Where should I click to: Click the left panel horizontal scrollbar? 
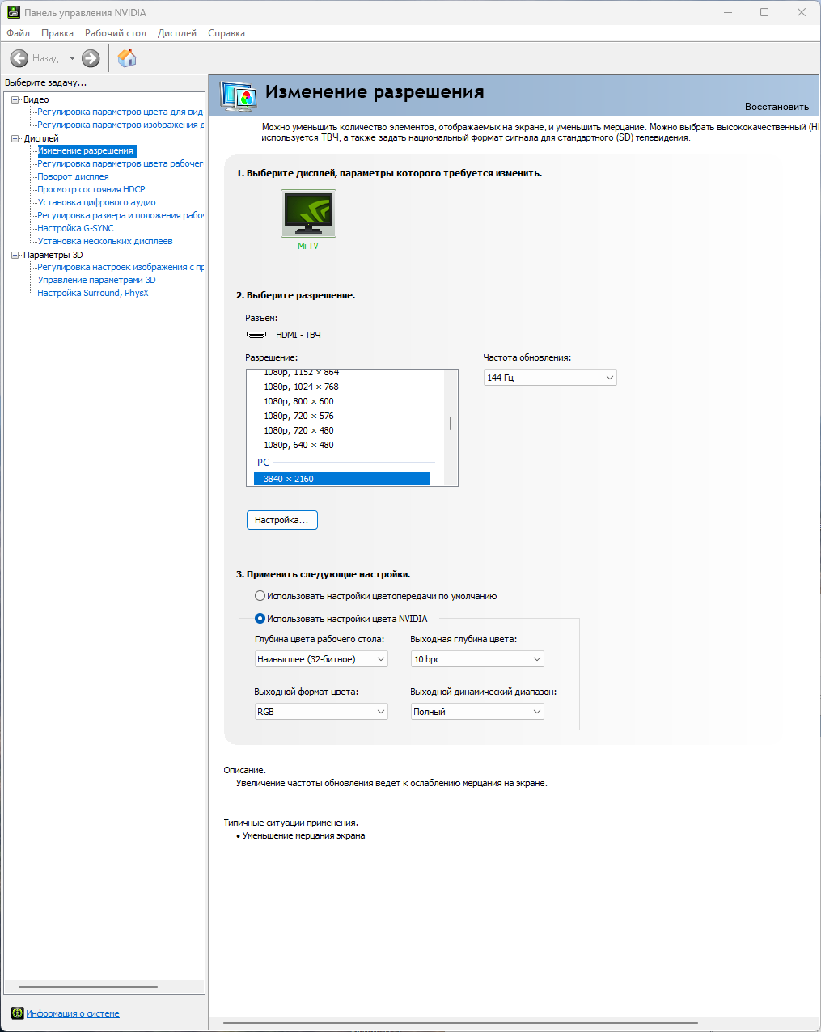(x=88, y=987)
